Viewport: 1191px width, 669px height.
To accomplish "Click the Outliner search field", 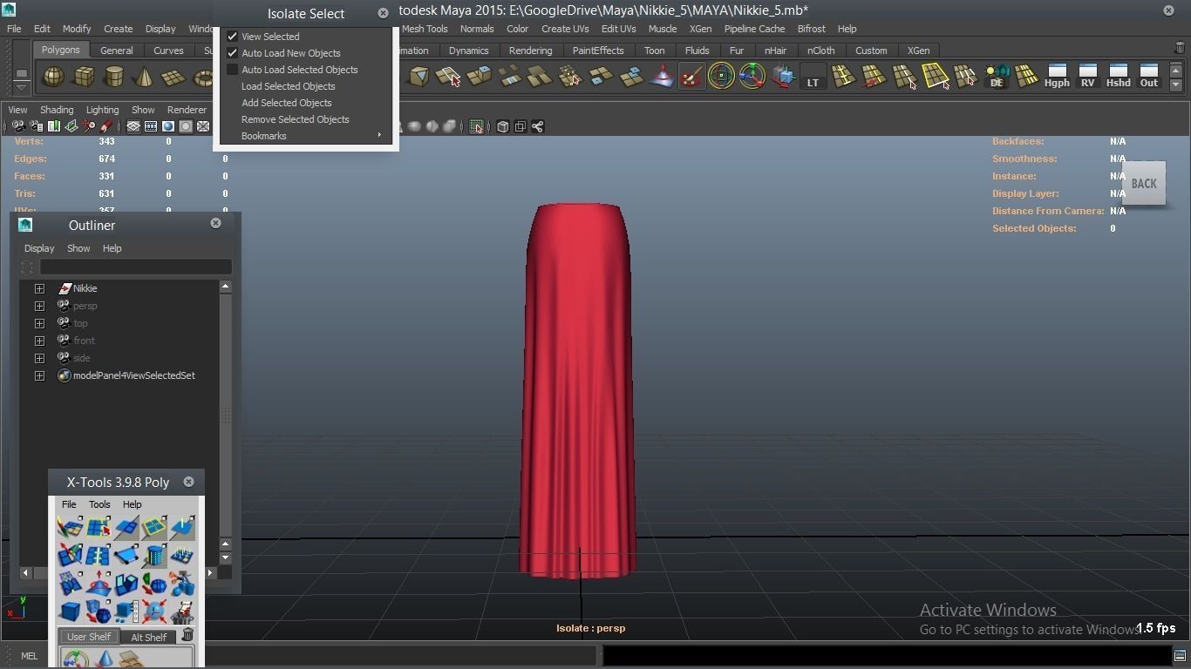I will pos(135,267).
